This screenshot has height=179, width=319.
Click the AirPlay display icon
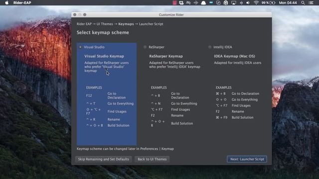(x=234, y=2)
